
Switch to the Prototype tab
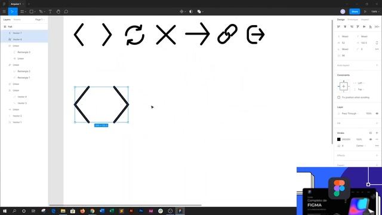point(353,20)
